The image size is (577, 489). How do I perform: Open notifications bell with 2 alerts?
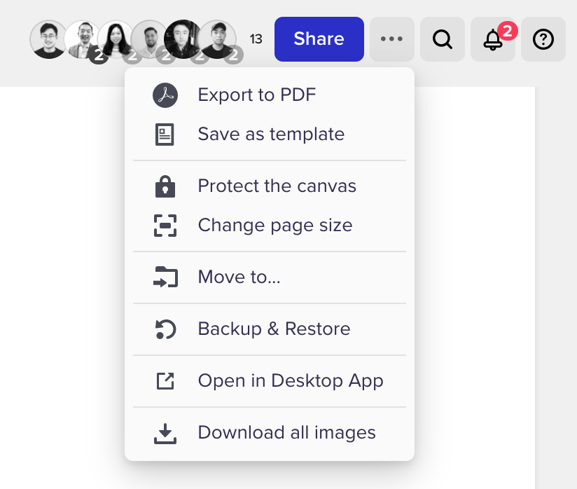[493, 39]
